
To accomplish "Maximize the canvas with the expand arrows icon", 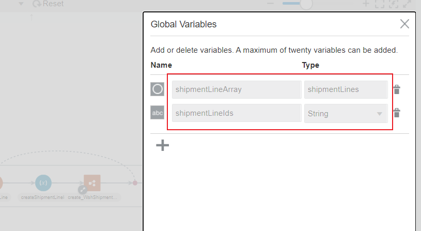I will tap(408, 4).
